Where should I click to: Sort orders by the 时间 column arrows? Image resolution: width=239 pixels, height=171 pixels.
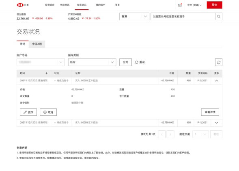pos(47,74)
